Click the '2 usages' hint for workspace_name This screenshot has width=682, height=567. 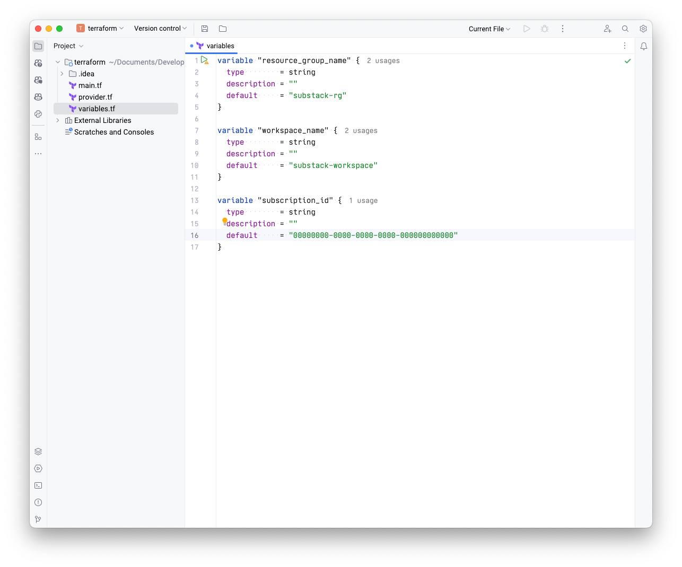coord(361,131)
